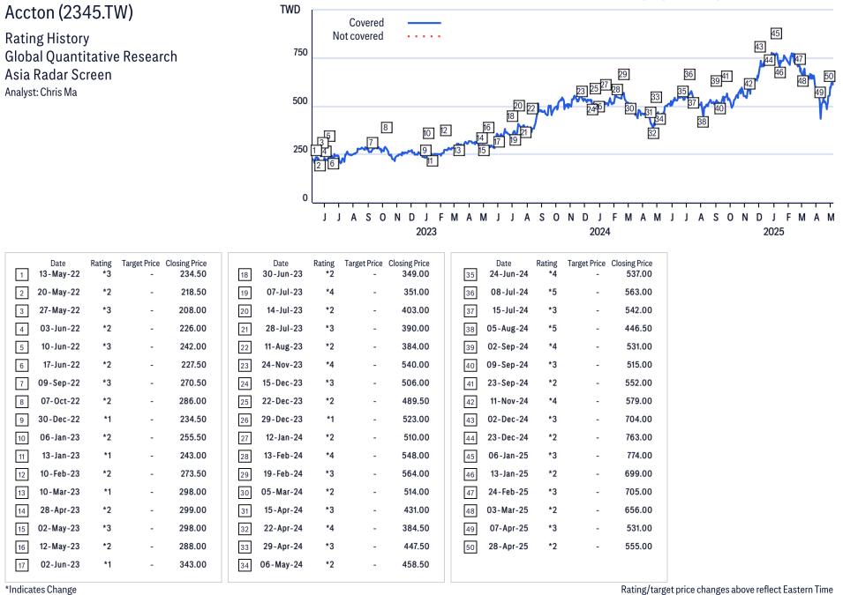Viewport: 843px width, 595px height.
Task: Select the 'Rating History' heading
Action: coord(48,38)
